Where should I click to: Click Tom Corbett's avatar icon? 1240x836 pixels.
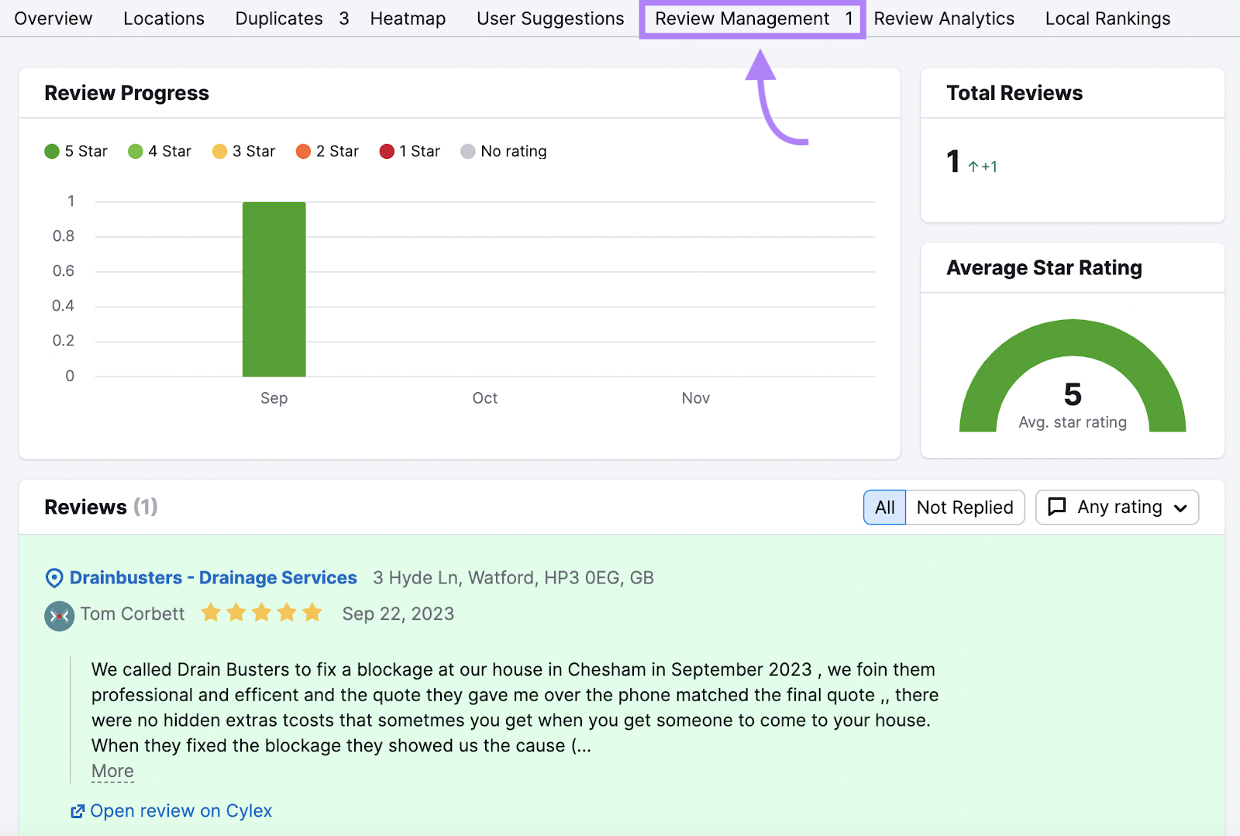tap(59, 616)
